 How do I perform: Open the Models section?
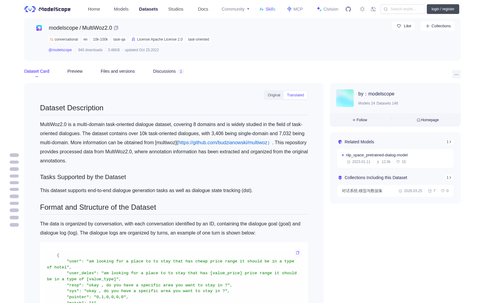121,9
